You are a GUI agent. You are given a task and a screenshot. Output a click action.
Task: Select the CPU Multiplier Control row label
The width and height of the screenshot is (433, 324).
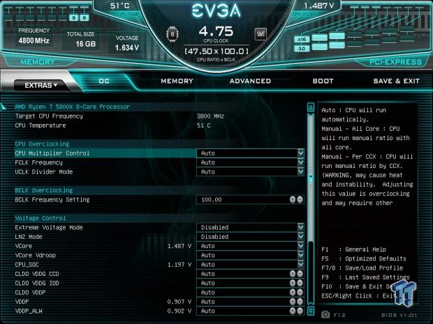point(52,153)
